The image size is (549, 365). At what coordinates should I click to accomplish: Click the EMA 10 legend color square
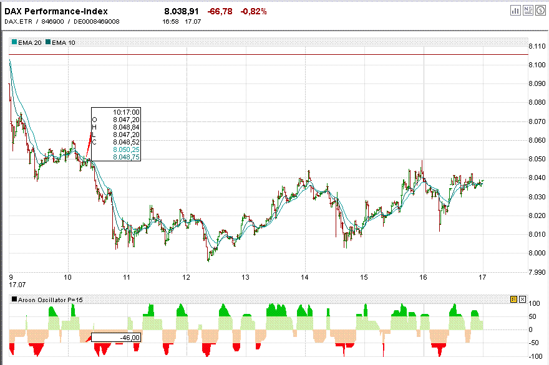coord(48,42)
